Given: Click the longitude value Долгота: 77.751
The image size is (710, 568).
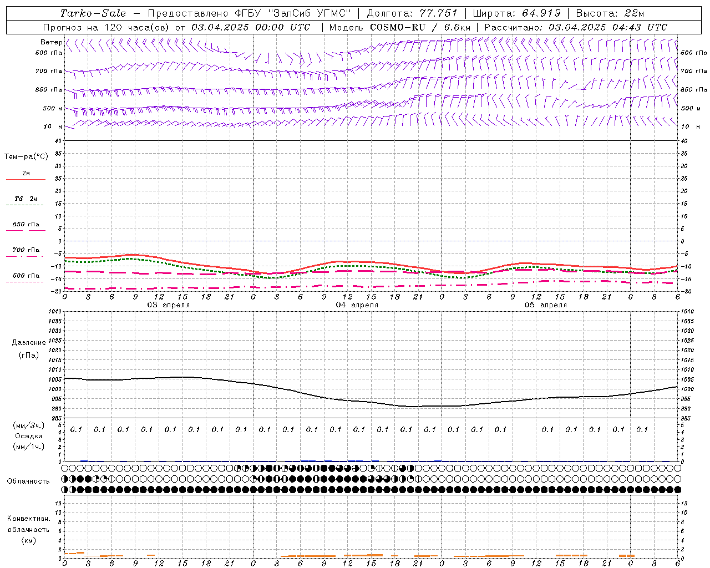Looking at the screenshot, I should pyautogui.click(x=412, y=13).
